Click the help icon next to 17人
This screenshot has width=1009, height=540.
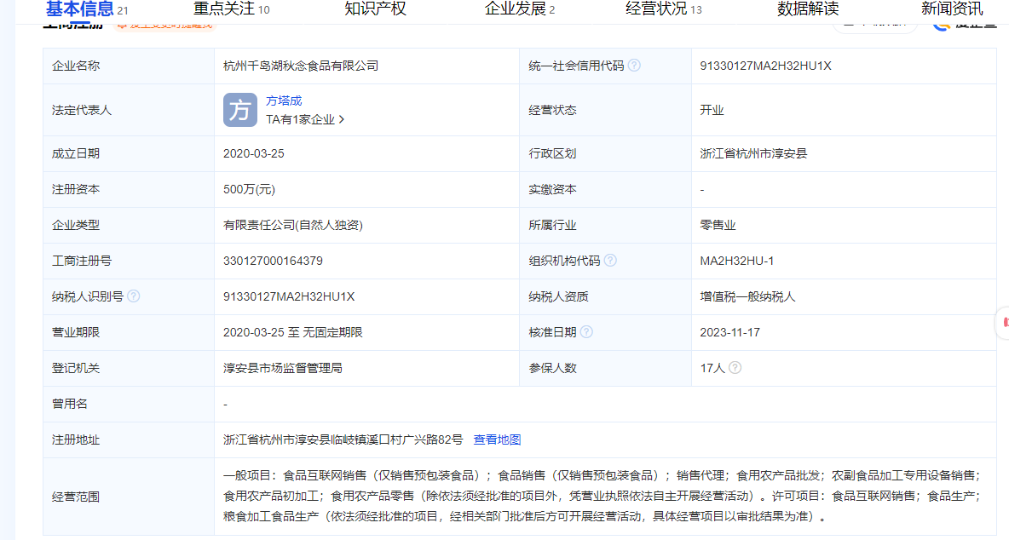pos(735,368)
